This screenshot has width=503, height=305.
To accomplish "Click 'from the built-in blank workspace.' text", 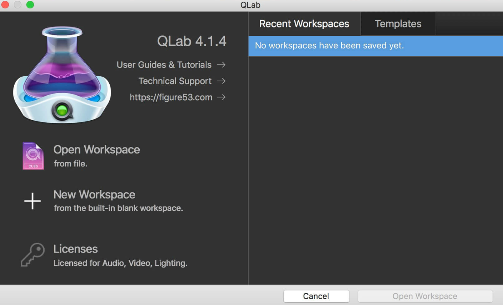I will (x=118, y=208).
